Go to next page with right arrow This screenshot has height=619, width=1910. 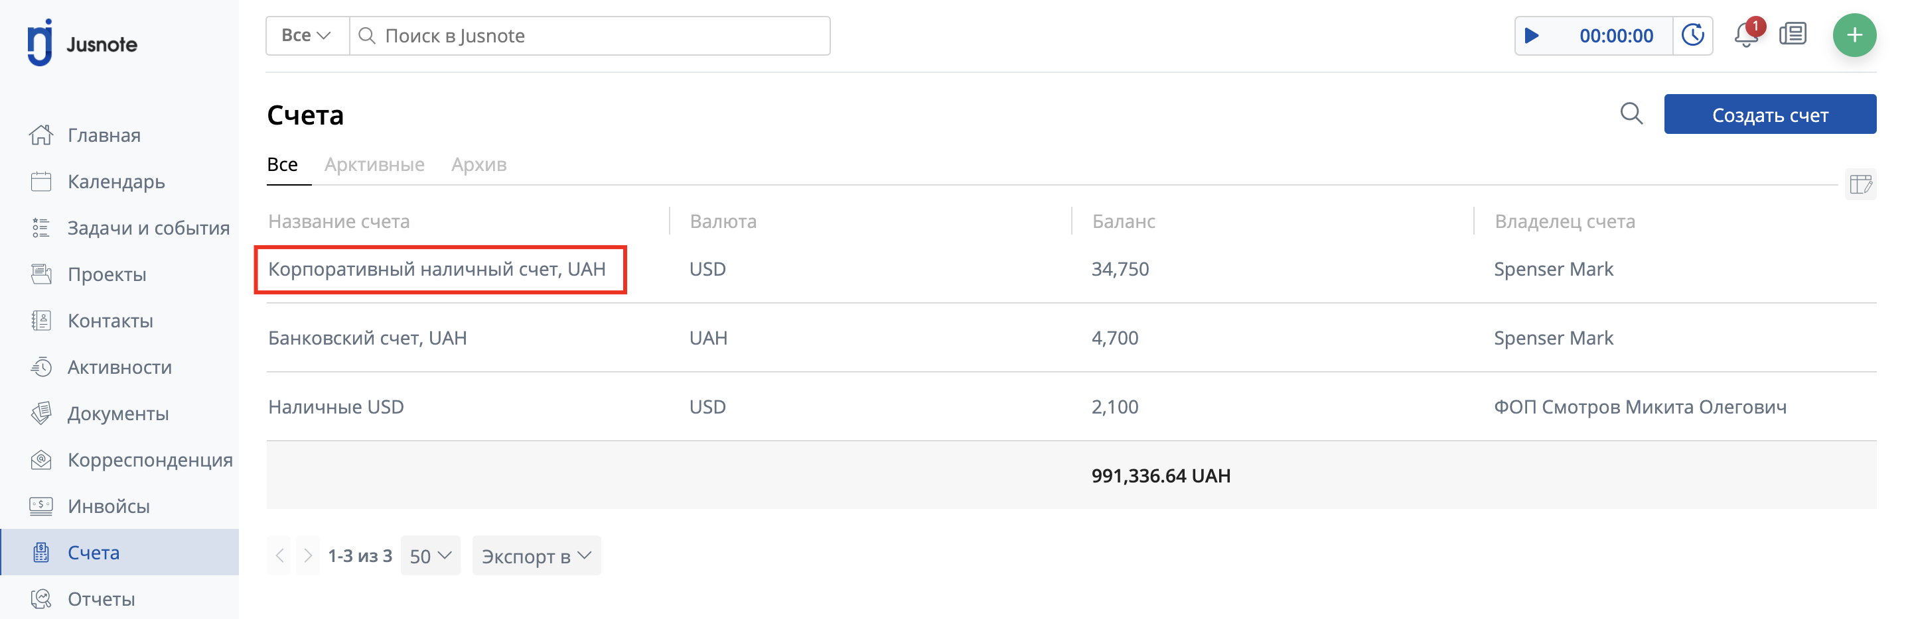(308, 555)
